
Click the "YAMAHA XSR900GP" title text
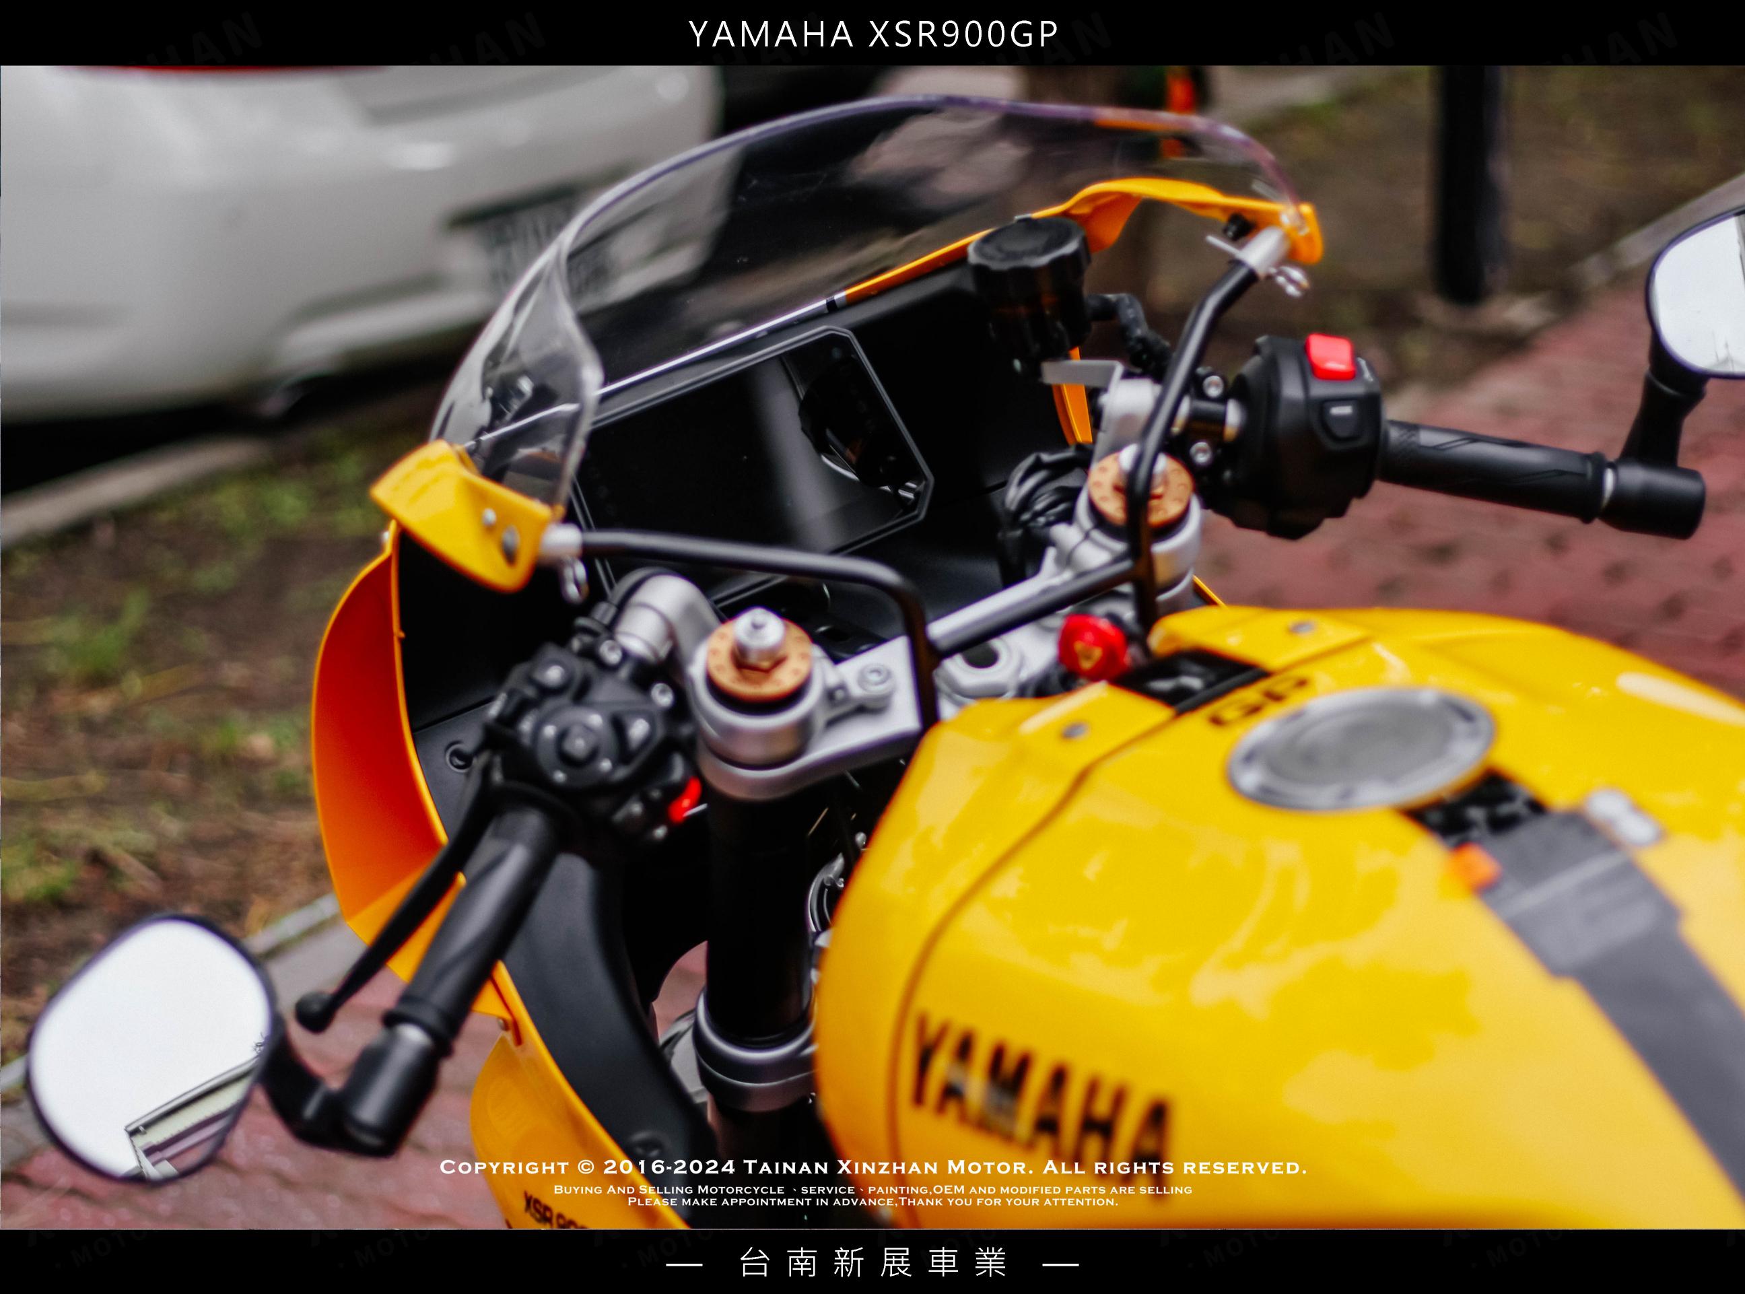click(873, 34)
